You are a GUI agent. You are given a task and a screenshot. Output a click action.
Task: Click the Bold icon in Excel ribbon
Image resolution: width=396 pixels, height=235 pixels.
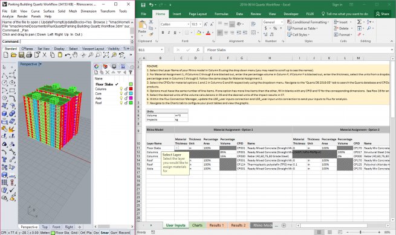click(x=163, y=33)
